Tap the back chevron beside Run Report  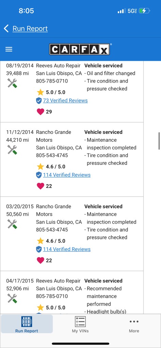(x=6, y=29)
